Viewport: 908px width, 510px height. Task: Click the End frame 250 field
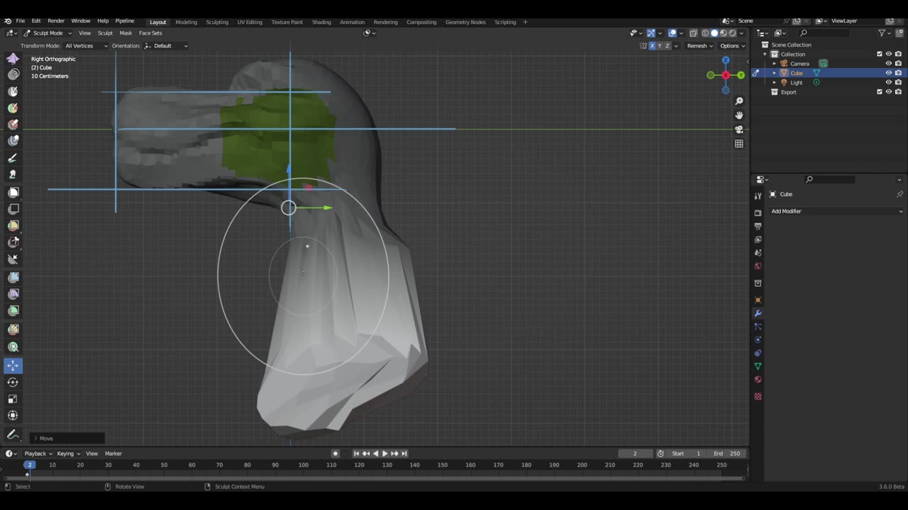point(727,453)
